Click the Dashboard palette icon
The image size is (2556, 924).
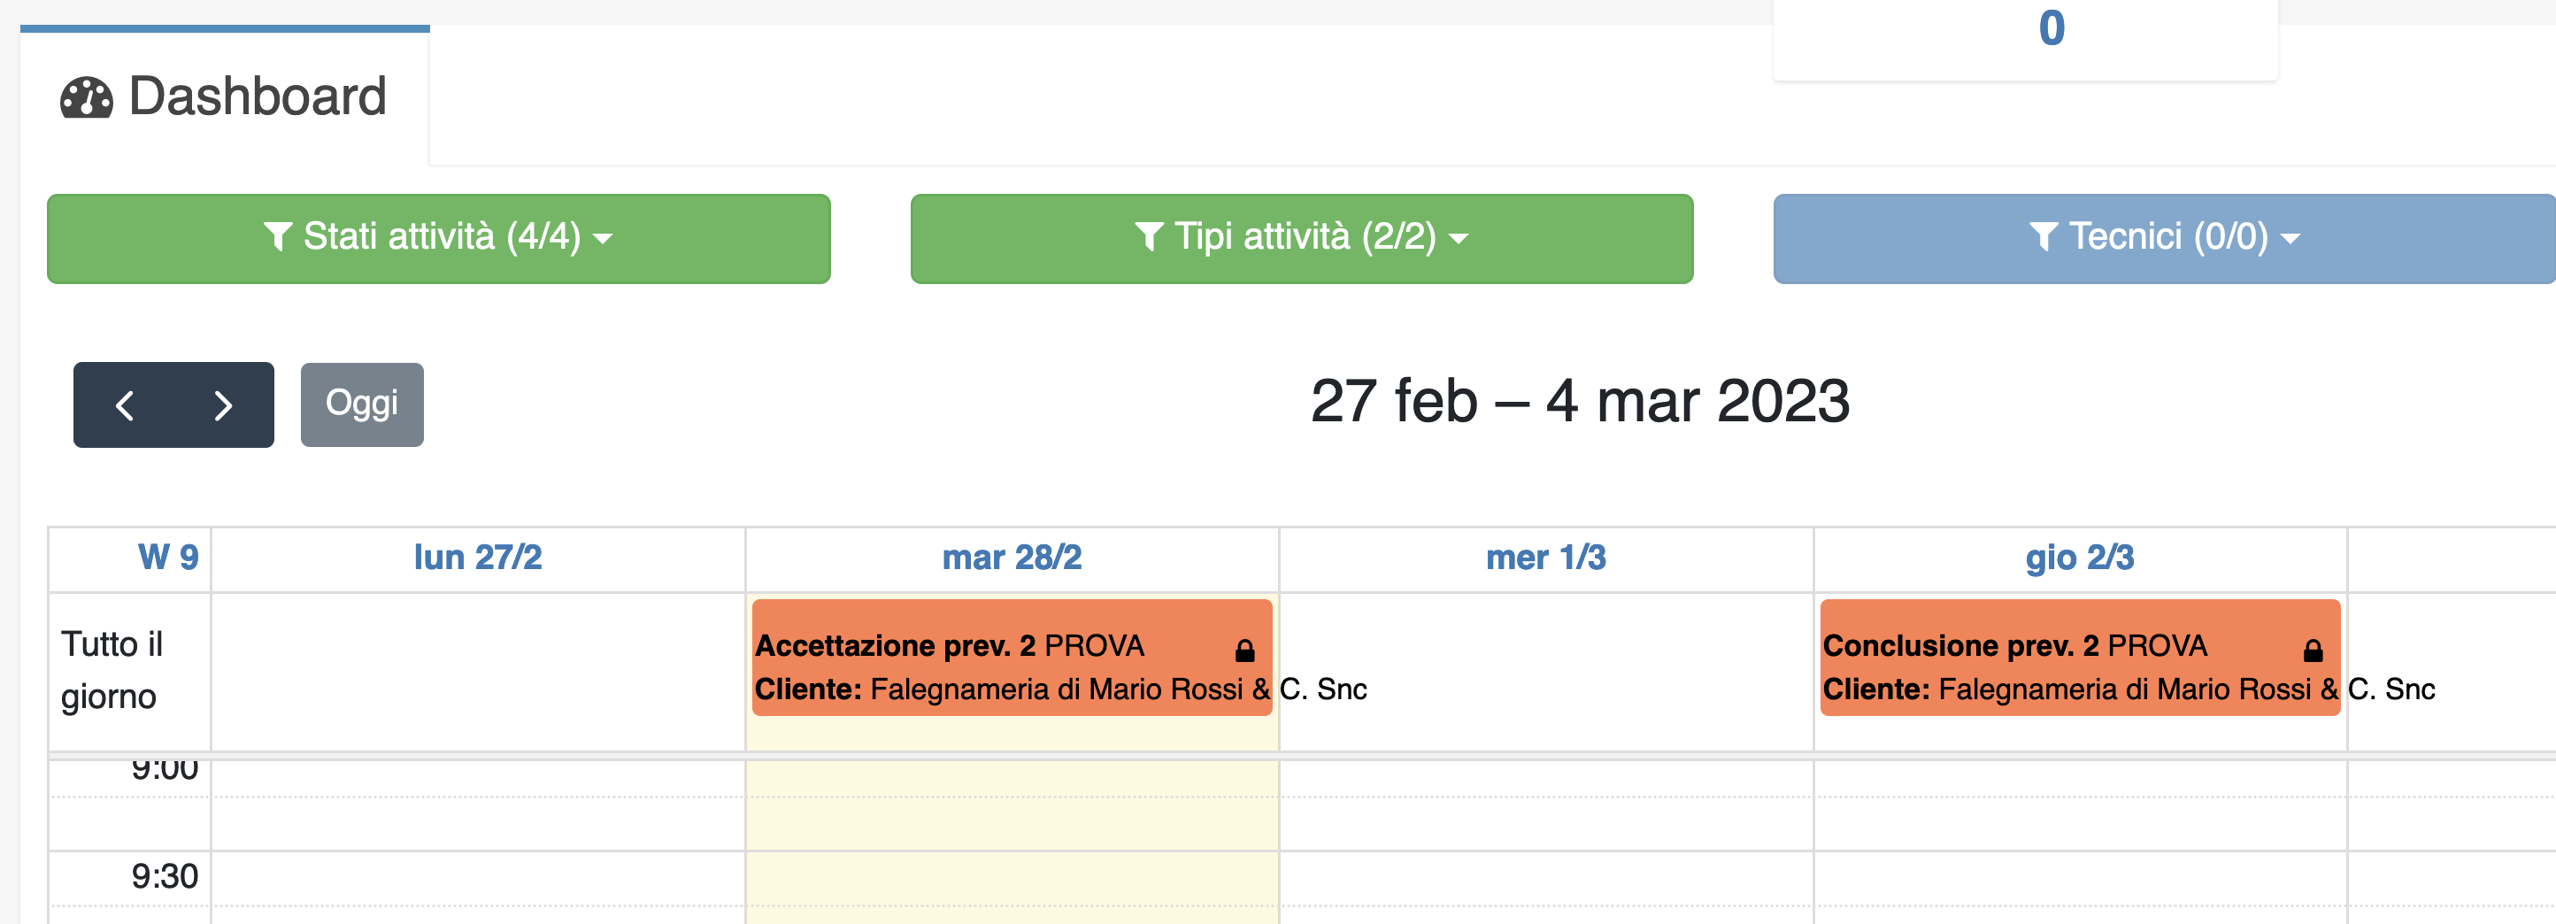coord(88,96)
